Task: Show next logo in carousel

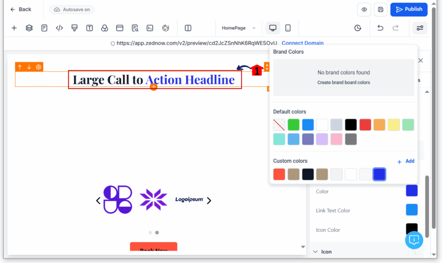Action: pos(209,200)
